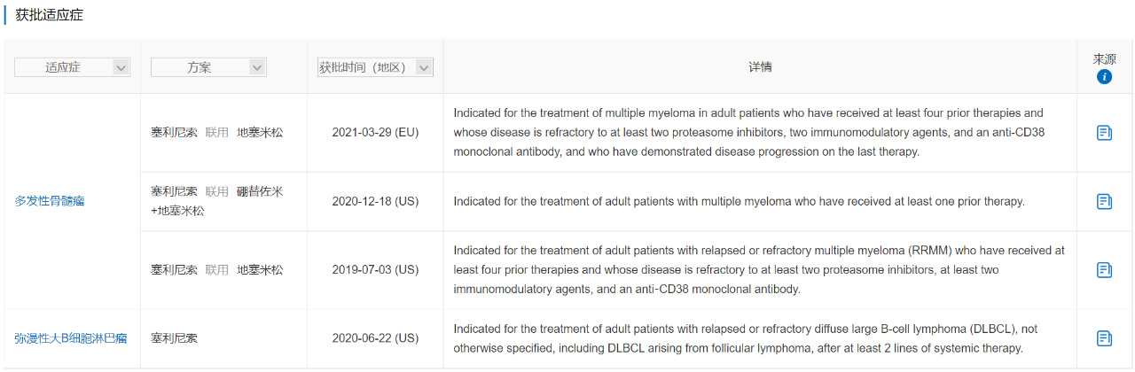Select 地塞米松 in the 2019-07-03 row
The height and width of the screenshot is (372, 1135).
[260, 270]
